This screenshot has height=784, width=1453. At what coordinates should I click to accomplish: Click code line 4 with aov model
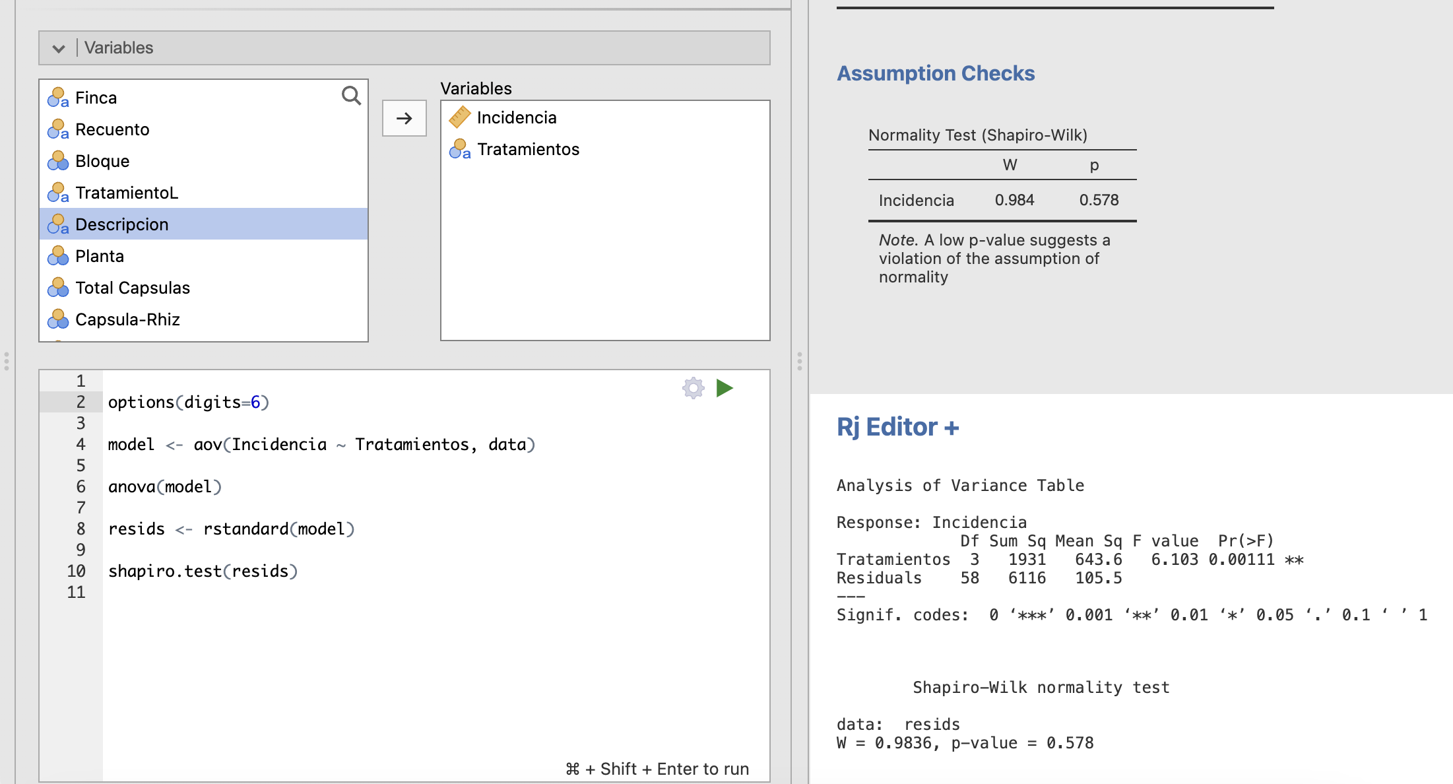(321, 445)
